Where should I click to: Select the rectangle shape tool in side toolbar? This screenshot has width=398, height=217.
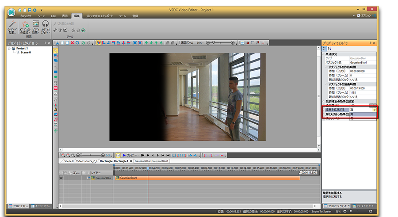56,72
